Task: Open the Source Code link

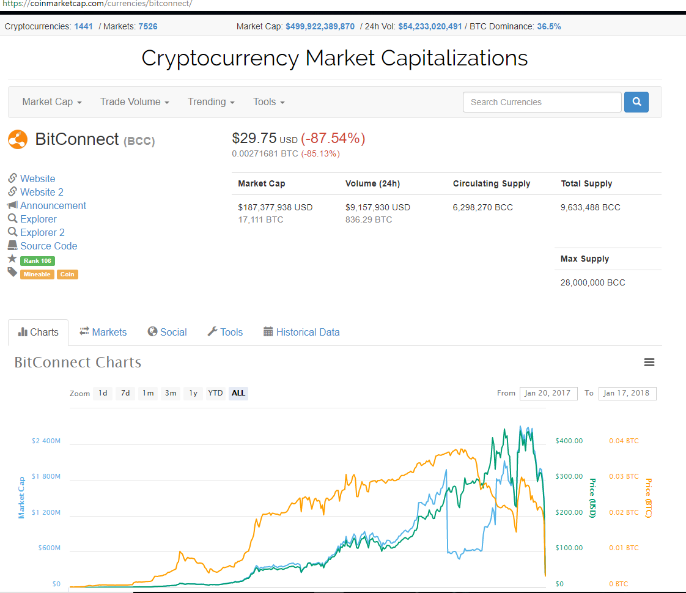Action: [48, 246]
